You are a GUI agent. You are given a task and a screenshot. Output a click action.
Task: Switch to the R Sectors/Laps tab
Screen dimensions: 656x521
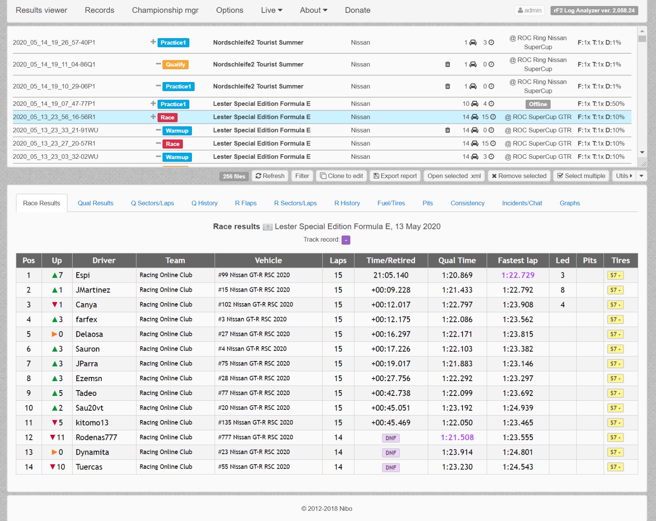point(295,203)
